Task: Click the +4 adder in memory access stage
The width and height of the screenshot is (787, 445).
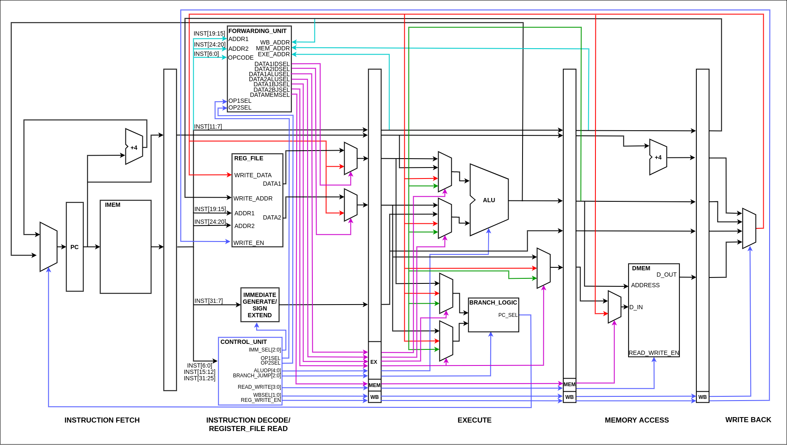Action: coord(658,157)
